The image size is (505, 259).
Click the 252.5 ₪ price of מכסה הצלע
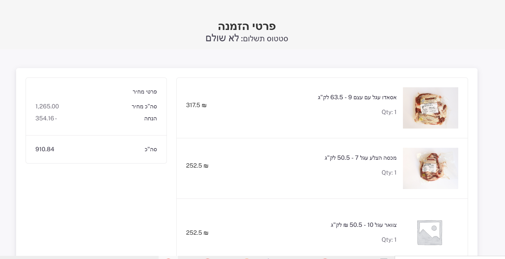tap(197, 166)
